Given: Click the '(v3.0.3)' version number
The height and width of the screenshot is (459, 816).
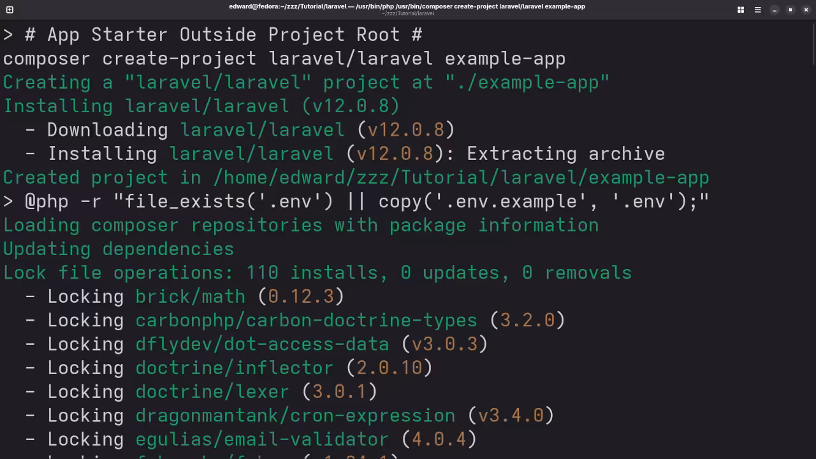Looking at the screenshot, I should pos(444,344).
